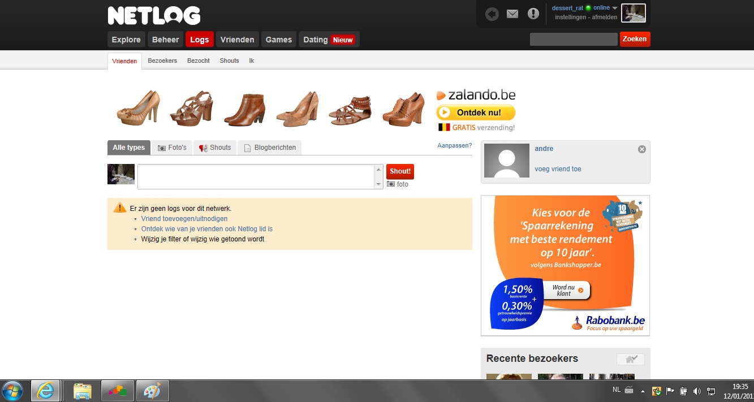Click the 'voeg vriend toe' link
Image resolution: width=754 pixels, height=402 pixels.
pyautogui.click(x=558, y=169)
